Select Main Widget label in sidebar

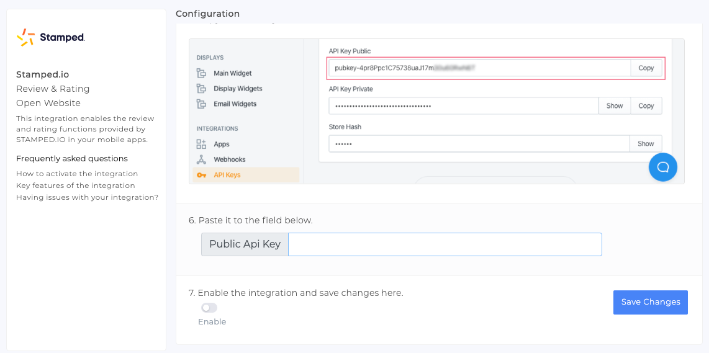(x=232, y=73)
